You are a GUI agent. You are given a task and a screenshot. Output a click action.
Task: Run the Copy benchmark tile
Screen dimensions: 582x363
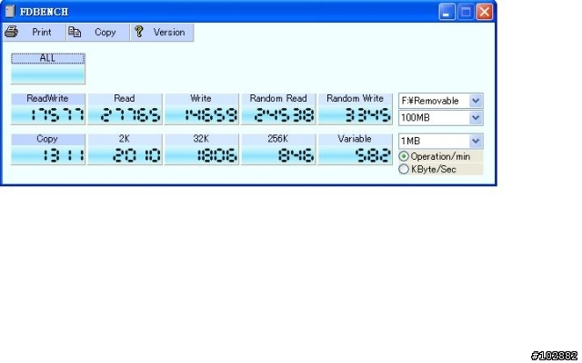[x=48, y=149]
